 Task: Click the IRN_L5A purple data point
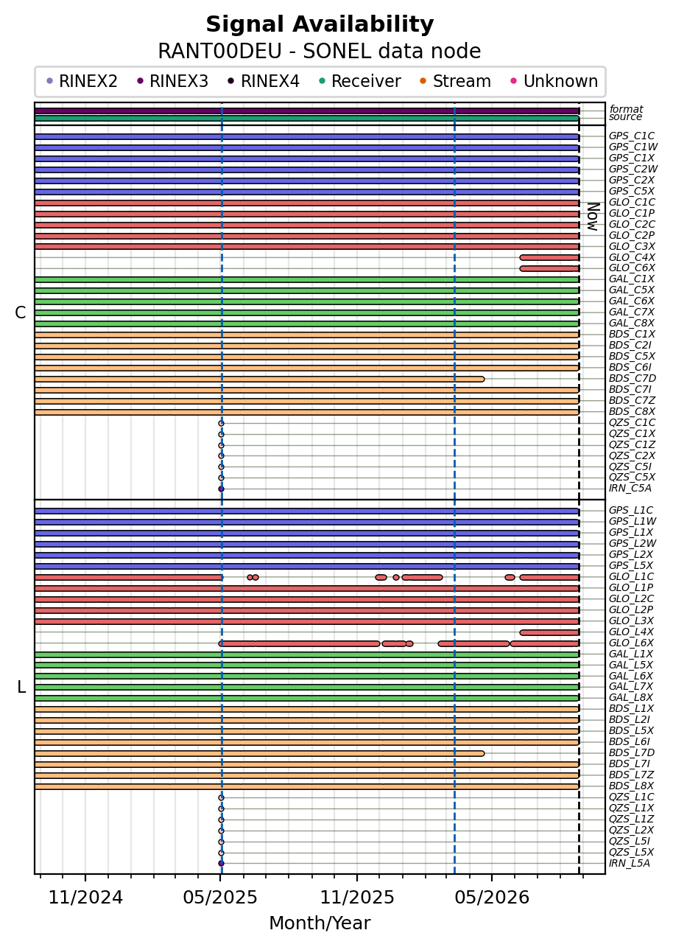click(x=221, y=864)
